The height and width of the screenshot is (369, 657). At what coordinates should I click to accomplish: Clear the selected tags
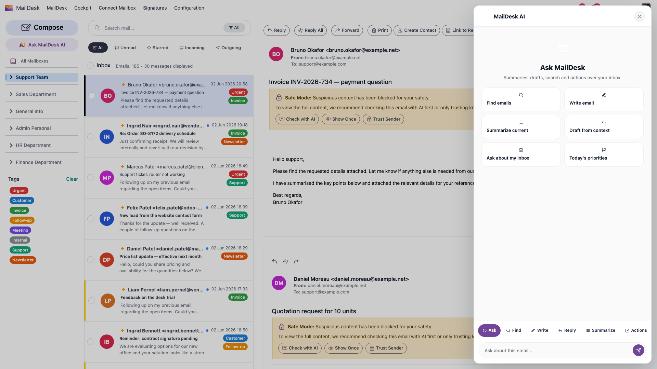(x=72, y=179)
